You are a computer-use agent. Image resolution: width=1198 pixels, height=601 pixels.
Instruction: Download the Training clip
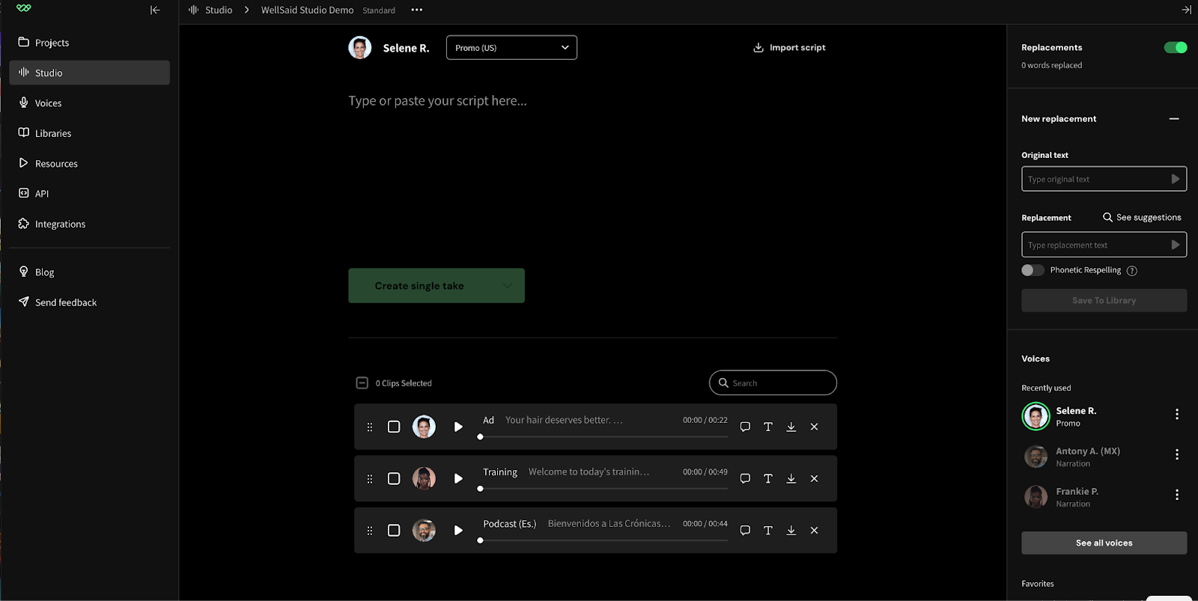(791, 478)
